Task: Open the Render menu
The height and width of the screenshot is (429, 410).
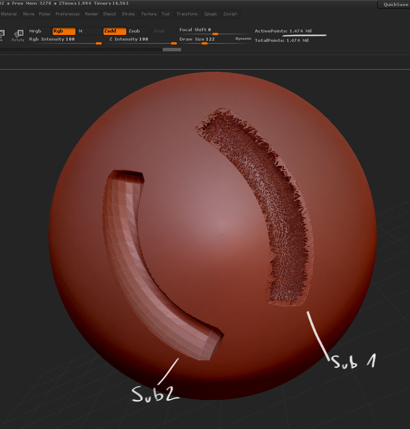Action: 92,14
